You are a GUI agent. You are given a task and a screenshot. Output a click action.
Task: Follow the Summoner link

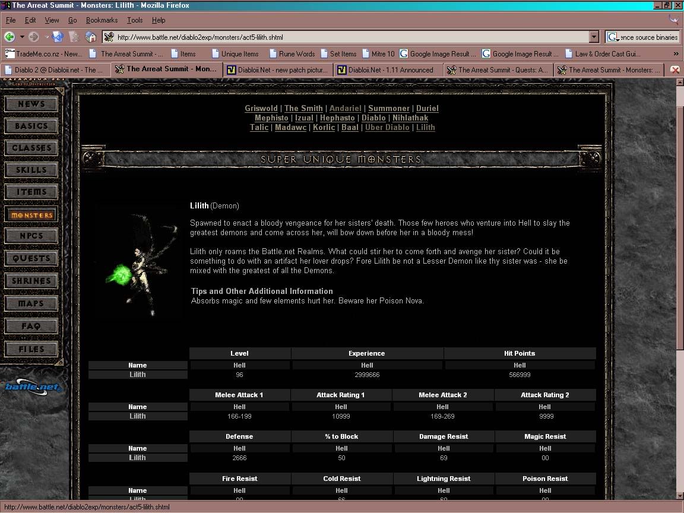(389, 108)
